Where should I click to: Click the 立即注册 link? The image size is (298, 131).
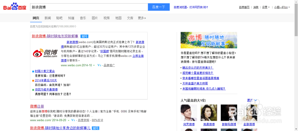coord(138,56)
